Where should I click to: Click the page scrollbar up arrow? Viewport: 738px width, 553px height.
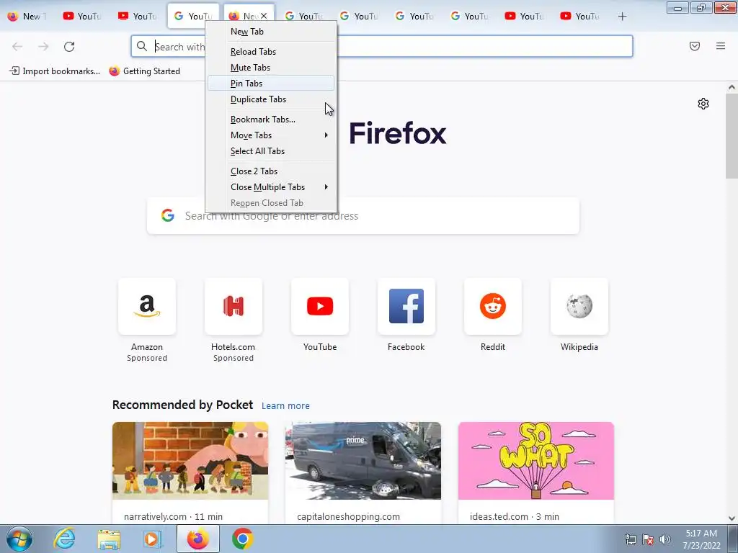pyautogui.click(x=732, y=87)
